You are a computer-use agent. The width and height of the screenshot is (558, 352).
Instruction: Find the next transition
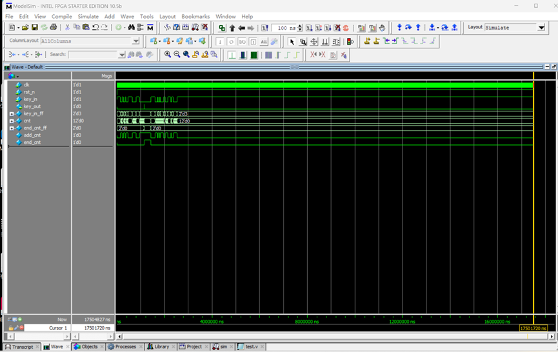pyautogui.click(x=395, y=41)
